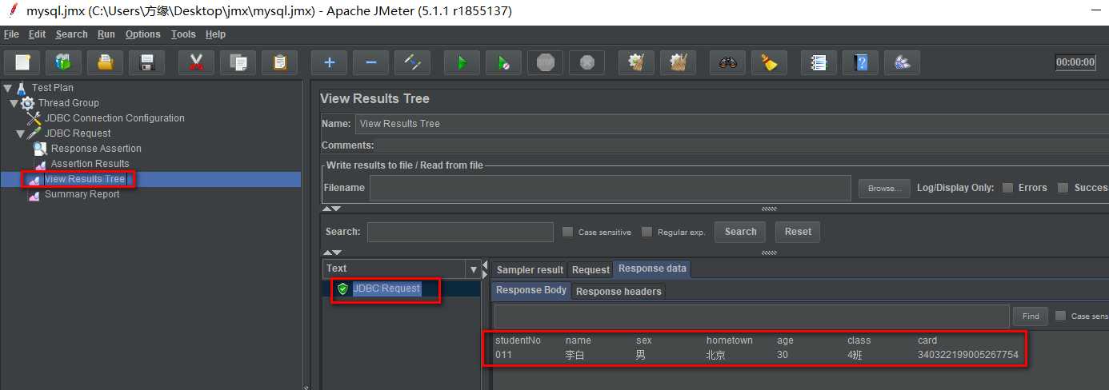This screenshot has height=390, width=1109.
Task: Click the Collapse All minus icon
Action: click(x=370, y=62)
